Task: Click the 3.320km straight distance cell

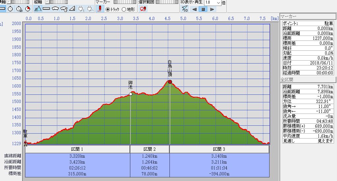Action: pos(77,156)
